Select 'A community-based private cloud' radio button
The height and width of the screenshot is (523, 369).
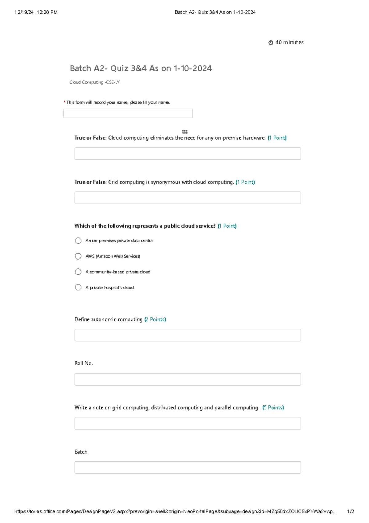pos(78,272)
